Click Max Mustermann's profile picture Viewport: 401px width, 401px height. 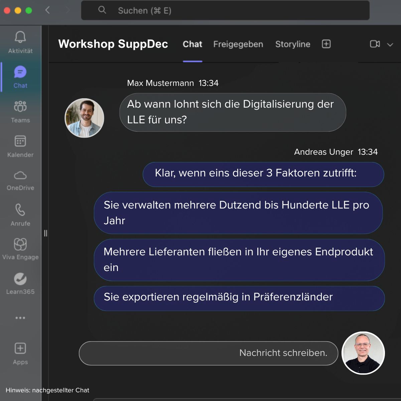pos(84,118)
